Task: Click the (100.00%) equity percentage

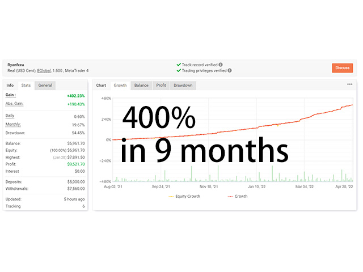Action: tap(58, 150)
